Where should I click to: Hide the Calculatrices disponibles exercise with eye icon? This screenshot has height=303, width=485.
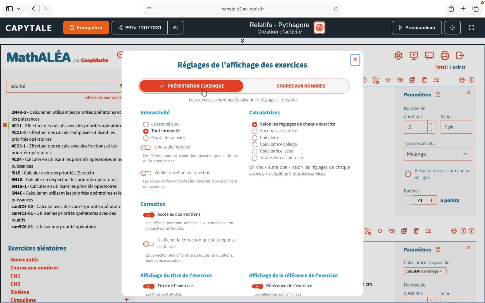pos(392,231)
